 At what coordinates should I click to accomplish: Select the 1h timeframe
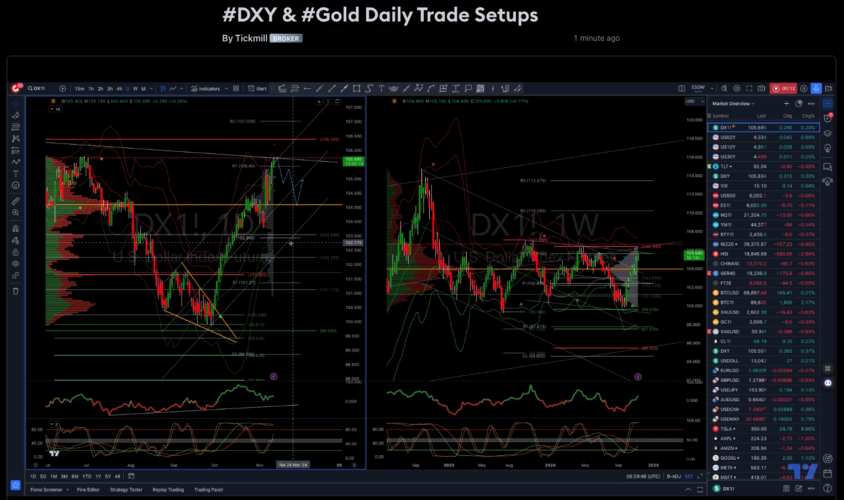[x=91, y=88]
